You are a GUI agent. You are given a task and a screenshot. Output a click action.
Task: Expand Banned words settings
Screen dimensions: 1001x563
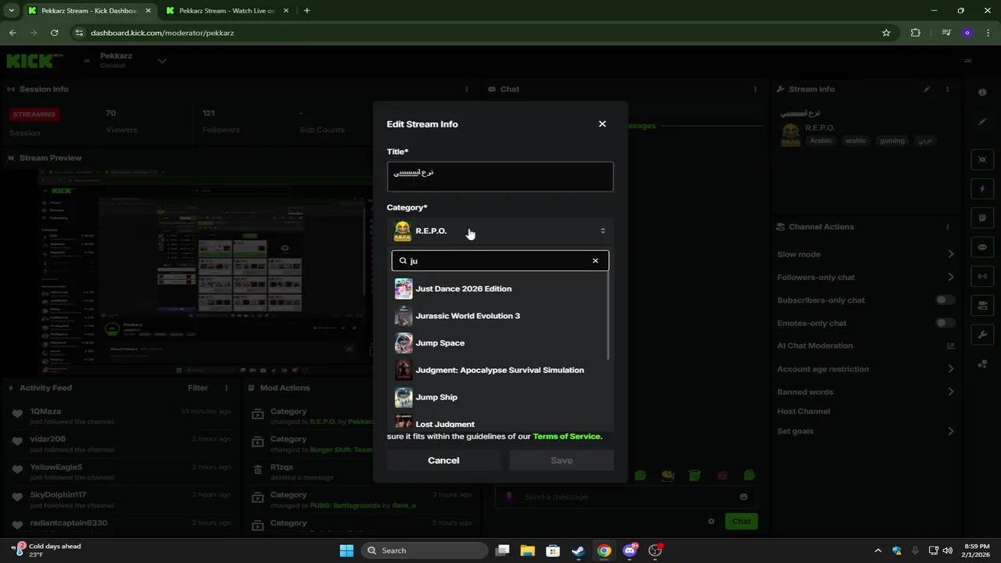pos(951,392)
